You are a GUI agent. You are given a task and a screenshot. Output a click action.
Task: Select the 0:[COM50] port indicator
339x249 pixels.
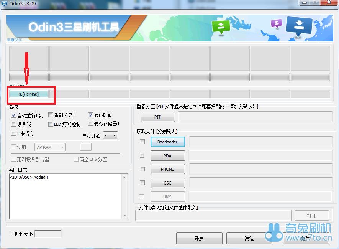coord(29,94)
